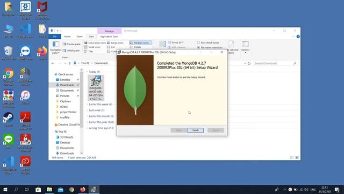Go up one folder with the up arrow

[x=69, y=64]
